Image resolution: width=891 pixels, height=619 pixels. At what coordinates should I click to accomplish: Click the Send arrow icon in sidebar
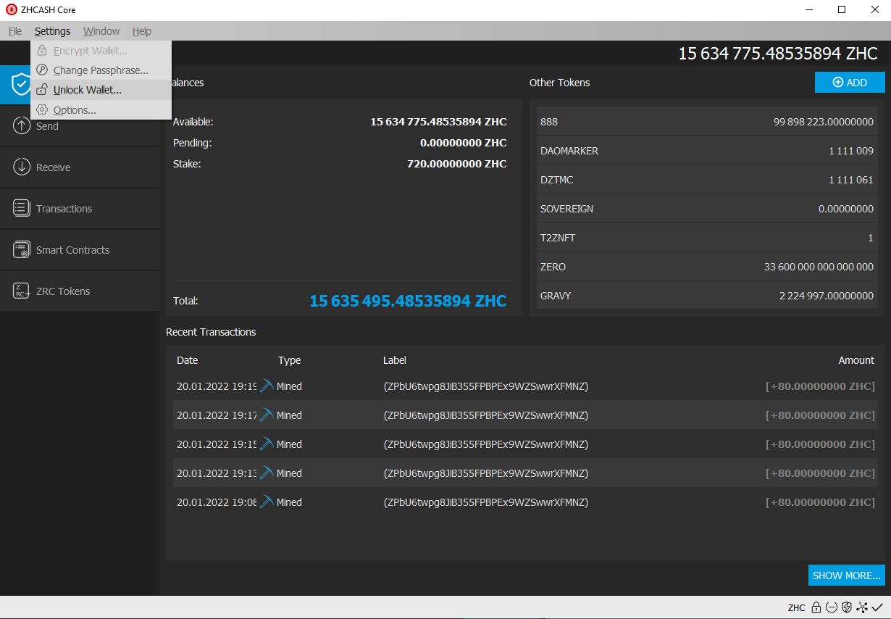pos(22,125)
